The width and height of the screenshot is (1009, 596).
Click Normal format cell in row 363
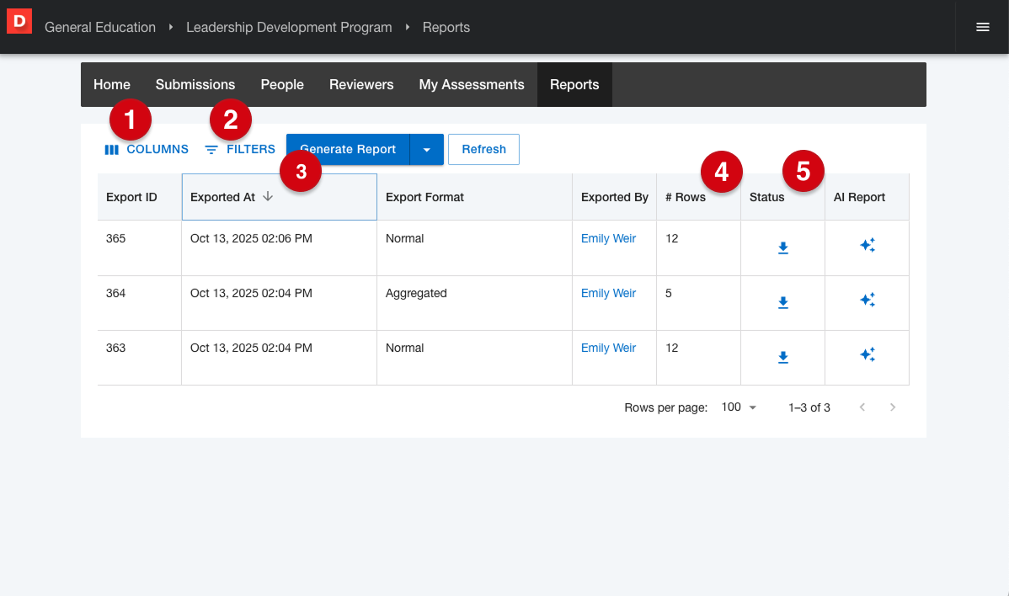pos(475,358)
